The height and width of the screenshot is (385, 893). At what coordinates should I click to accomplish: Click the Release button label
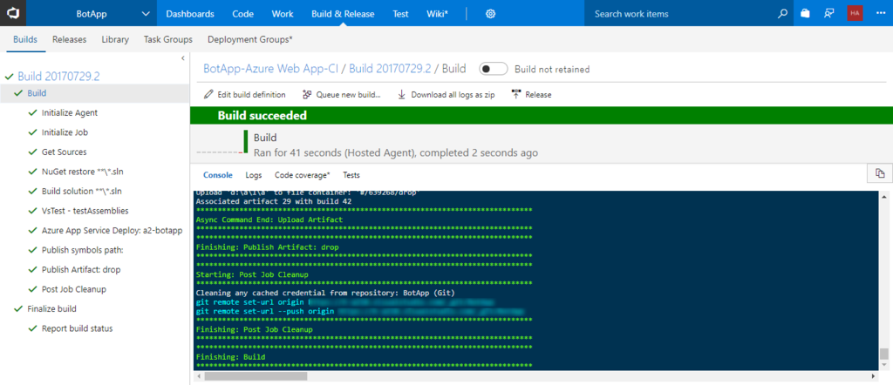point(538,94)
